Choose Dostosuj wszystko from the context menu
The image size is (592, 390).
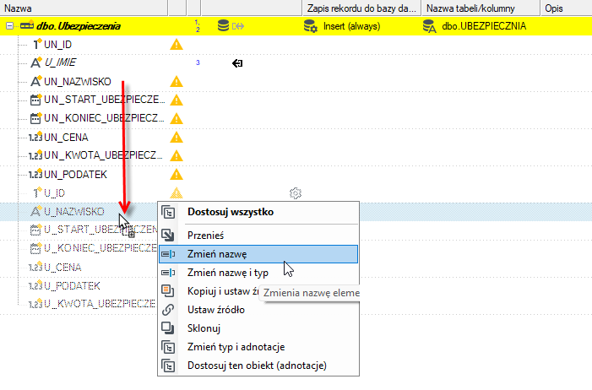[258, 212]
